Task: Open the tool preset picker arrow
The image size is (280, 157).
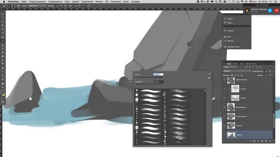Action: pyautogui.click(x=7, y=6)
